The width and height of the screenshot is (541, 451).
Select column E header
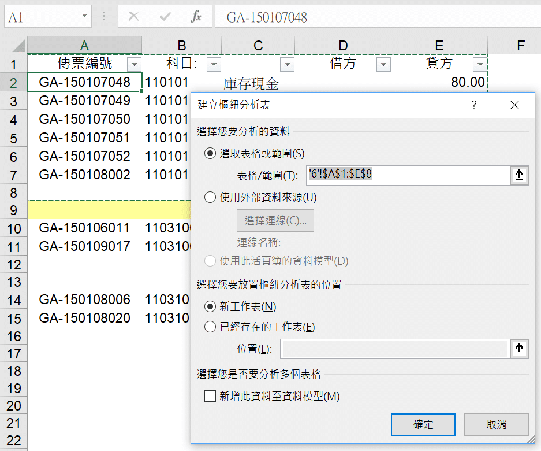click(x=439, y=45)
